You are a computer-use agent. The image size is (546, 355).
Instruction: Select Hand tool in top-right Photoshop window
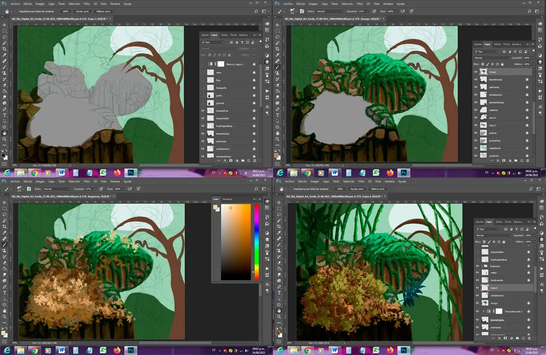point(278,133)
